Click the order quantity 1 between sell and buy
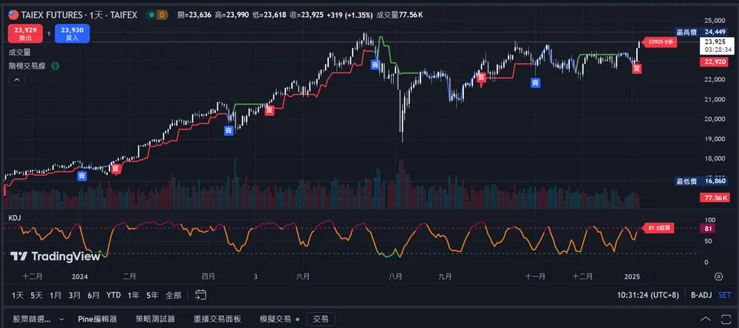This screenshot has height=328, width=739. click(x=49, y=33)
